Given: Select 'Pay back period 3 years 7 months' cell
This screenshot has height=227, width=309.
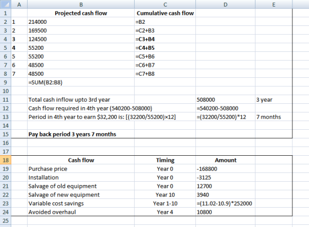Looking at the screenshot, I should (x=81, y=134).
